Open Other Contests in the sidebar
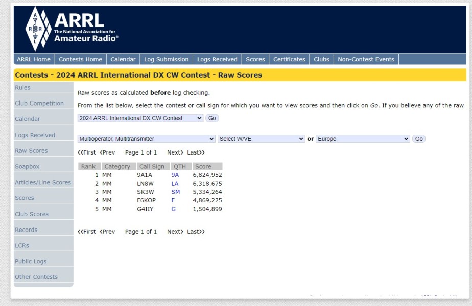Viewport: 472px width, 306px height. pos(36,277)
